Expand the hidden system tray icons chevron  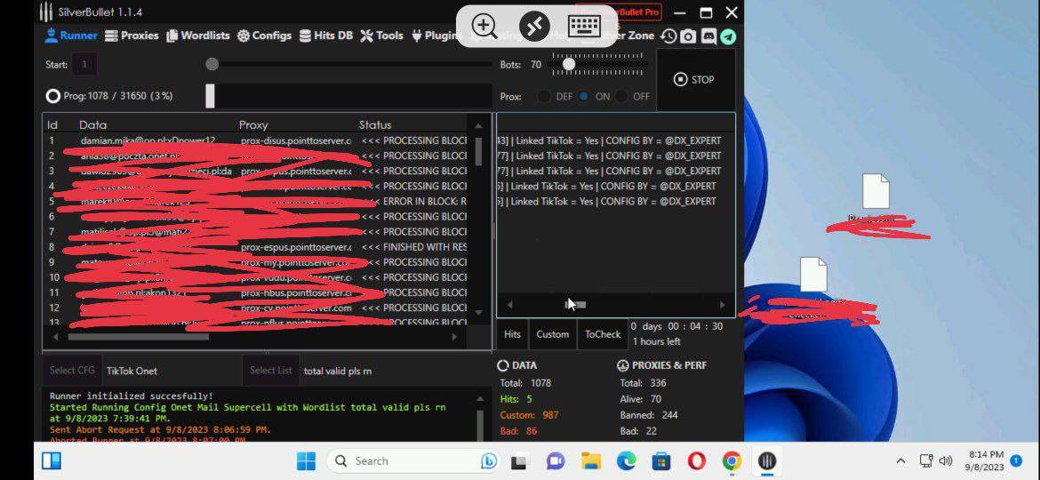pos(900,460)
